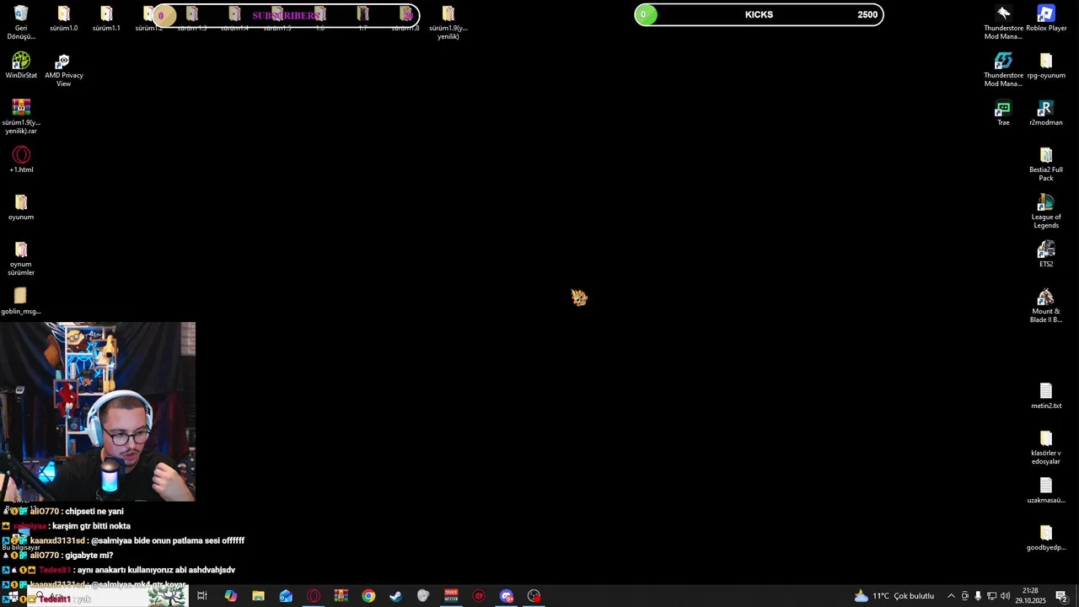Expand hidden system tray icons

(951, 596)
